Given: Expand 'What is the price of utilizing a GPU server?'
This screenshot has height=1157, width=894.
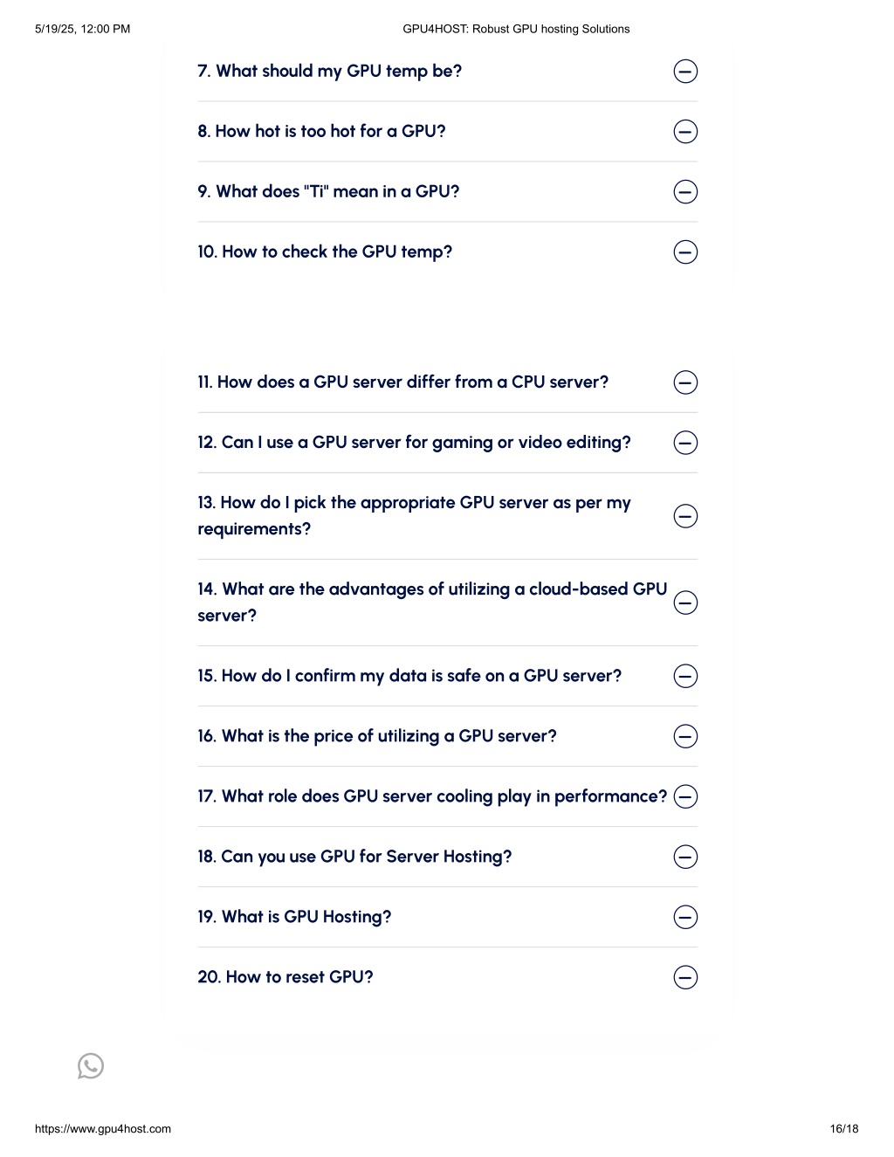Looking at the screenshot, I should (x=686, y=736).
